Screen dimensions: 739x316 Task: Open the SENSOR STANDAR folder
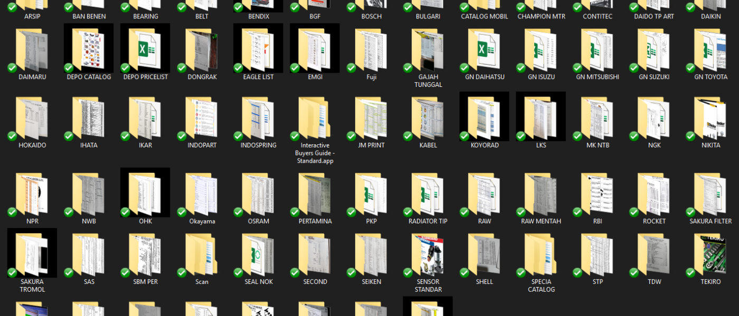tap(428, 255)
